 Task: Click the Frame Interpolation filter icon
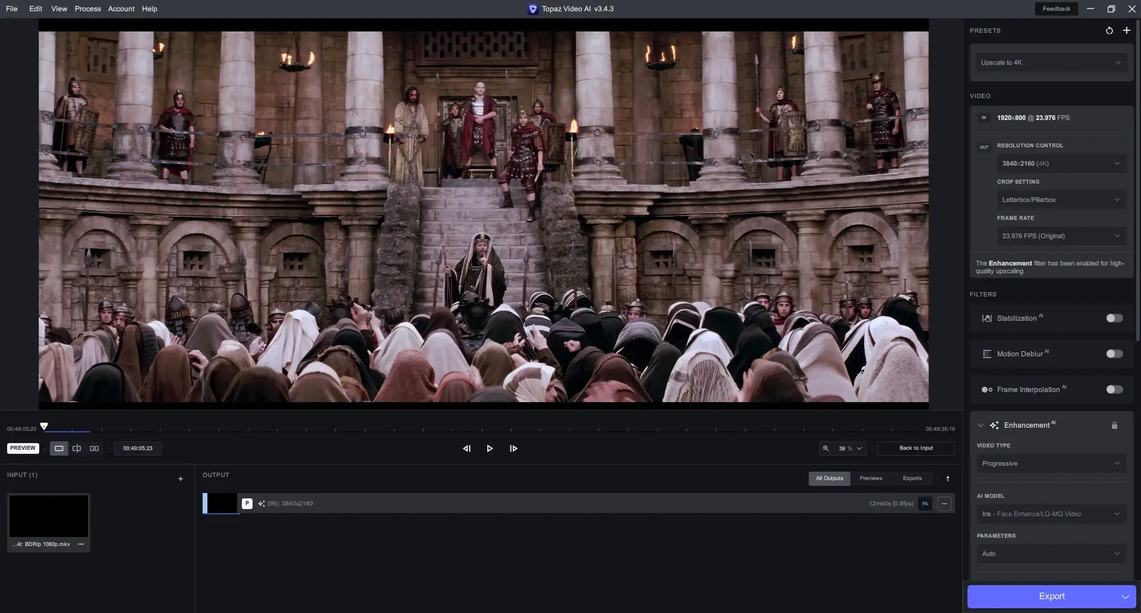point(986,390)
